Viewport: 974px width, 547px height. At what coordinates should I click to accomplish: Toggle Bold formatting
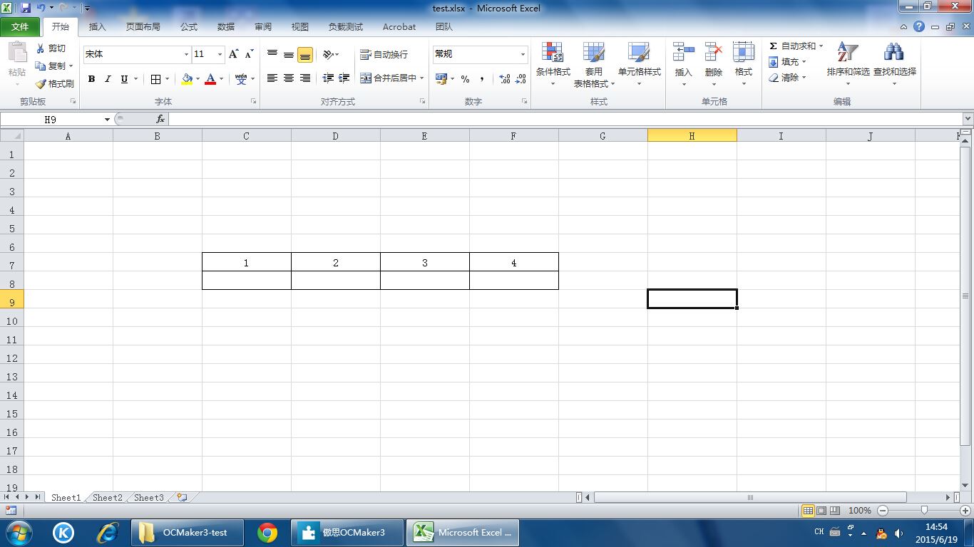click(91, 79)
